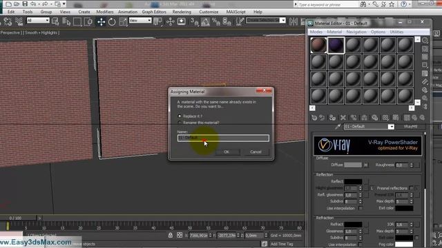
Task: Select the Rotate tool in main toolbar
Action: pyautogui.click(x=112, y=21)
